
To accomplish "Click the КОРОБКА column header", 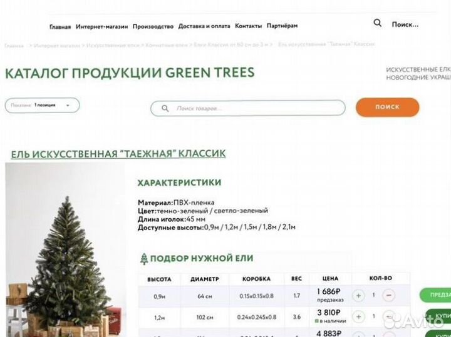I will (257, 279).
